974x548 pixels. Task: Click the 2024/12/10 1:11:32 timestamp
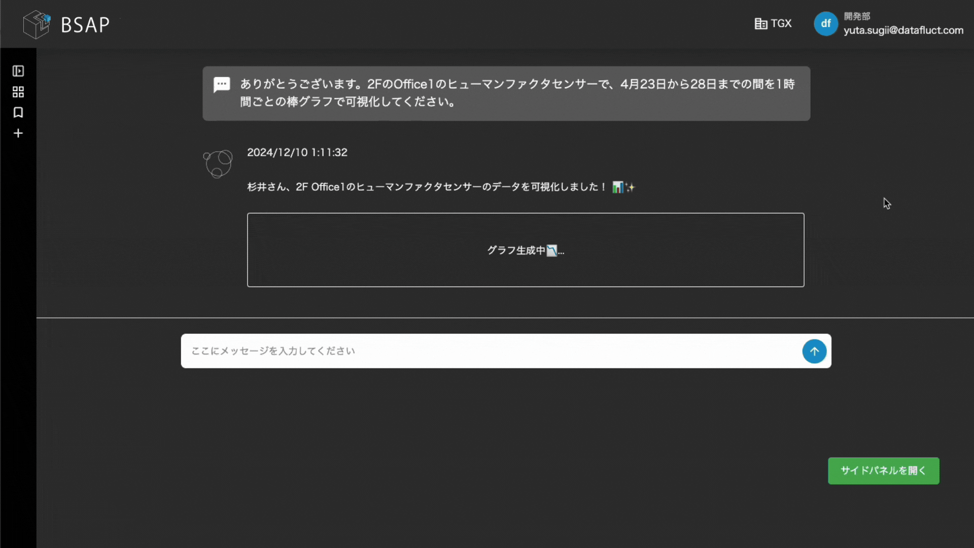click(x=297, y=153)
